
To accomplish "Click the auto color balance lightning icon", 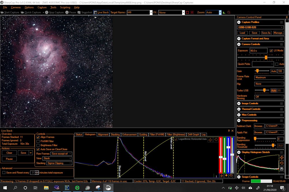I will (x=221, y=176).
